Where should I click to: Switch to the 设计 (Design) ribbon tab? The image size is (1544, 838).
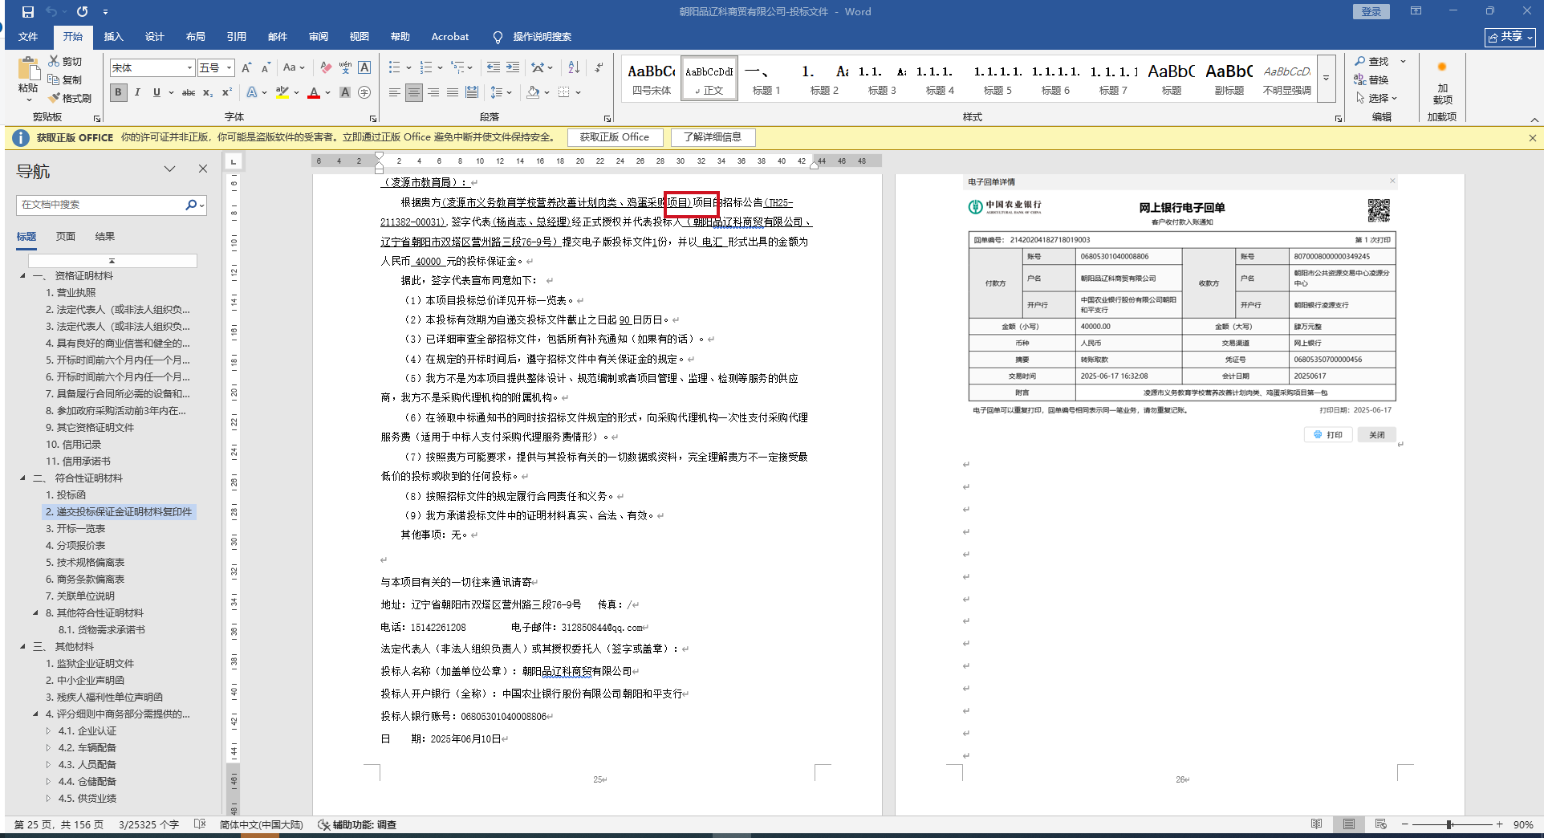(x=155, y=37)
